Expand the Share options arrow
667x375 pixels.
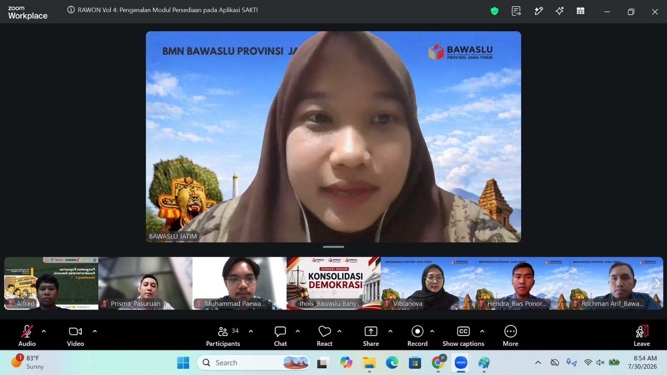[x=390, y=331]
